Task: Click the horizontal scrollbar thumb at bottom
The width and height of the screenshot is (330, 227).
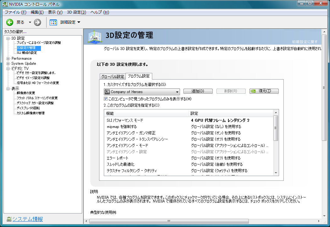Action: point(169,221)
